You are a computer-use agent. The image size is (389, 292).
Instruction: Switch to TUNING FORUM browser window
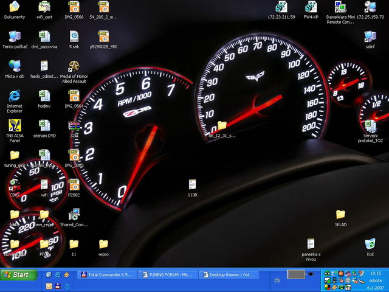[168, 275]
